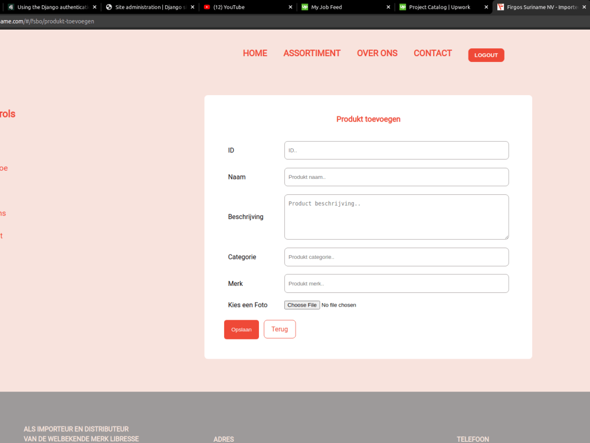Image resolution: width=590 pixels, height=443 pixels.
Task: Close the YouTube tab
Action: [x=290, y=7]
